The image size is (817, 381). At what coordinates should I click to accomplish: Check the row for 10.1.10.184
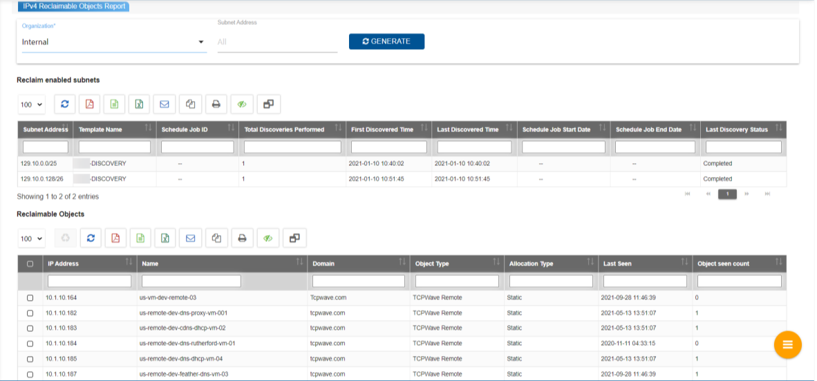click(x=30, y=344)
